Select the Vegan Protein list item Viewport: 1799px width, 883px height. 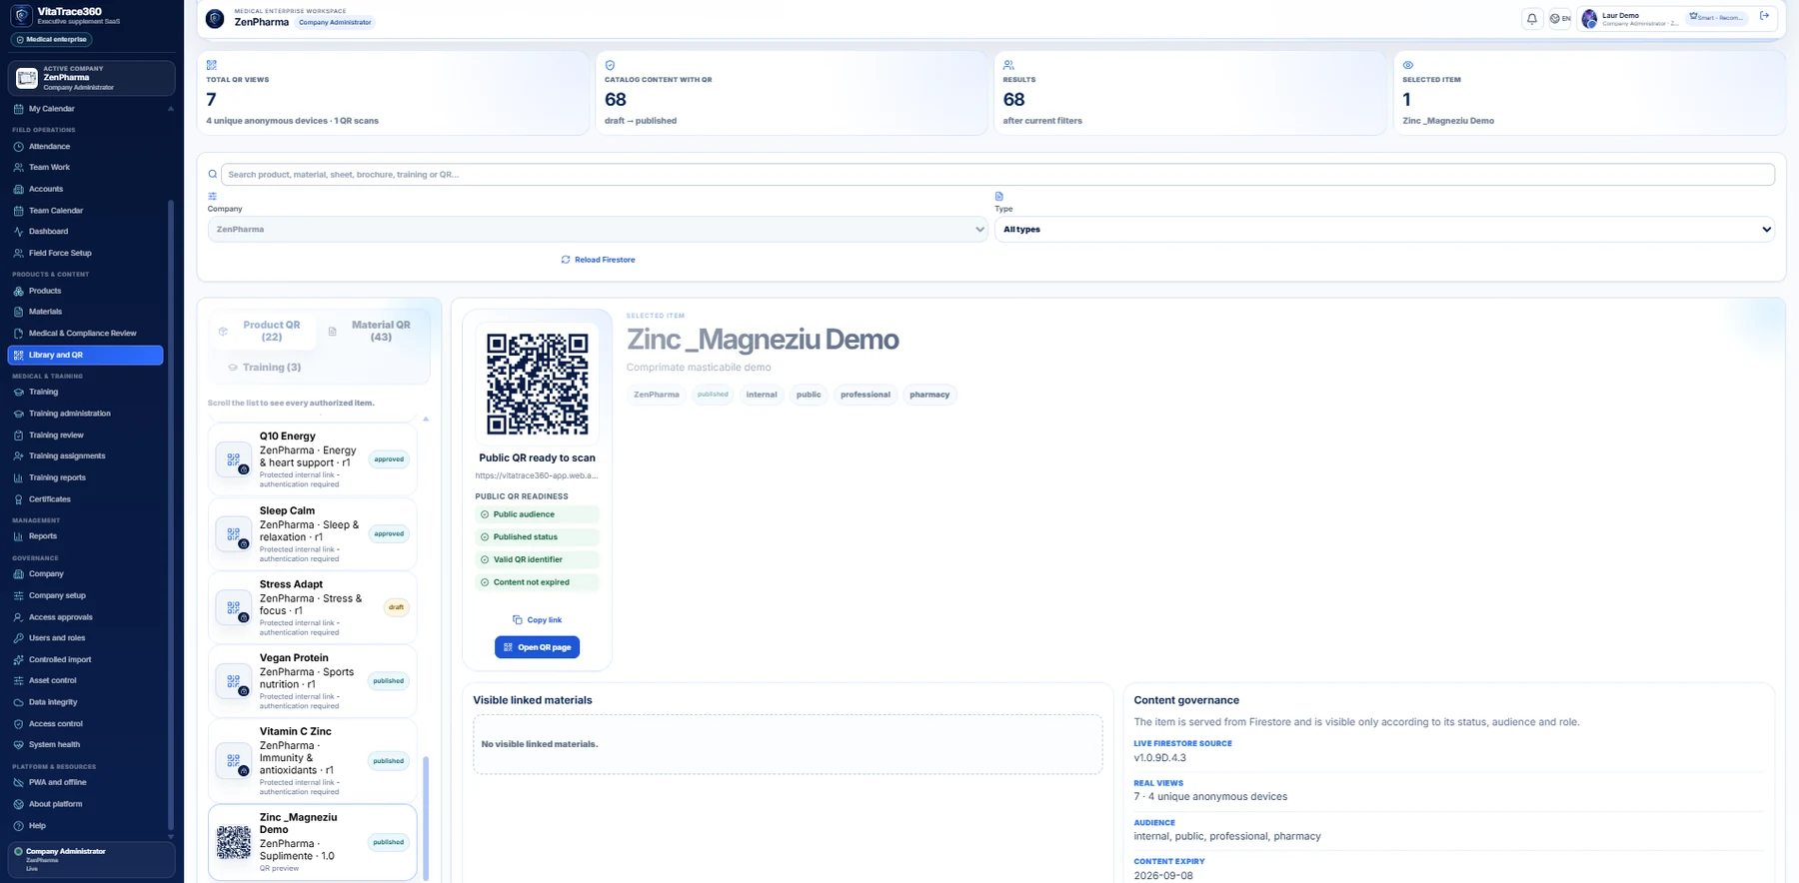pos(312,681)
